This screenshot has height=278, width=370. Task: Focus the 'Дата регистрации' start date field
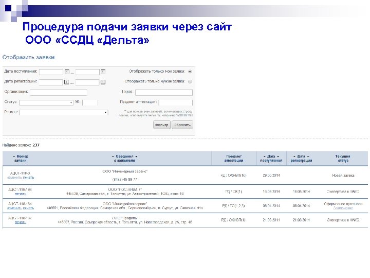pyautogui.click(x=51, y=82)
